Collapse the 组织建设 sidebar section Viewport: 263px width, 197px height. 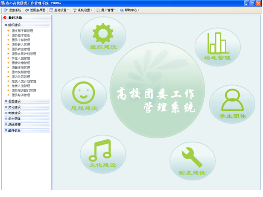click(26, 25)
